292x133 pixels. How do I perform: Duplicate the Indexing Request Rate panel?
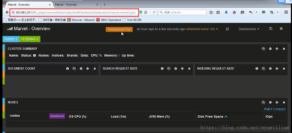coord(263,69)
